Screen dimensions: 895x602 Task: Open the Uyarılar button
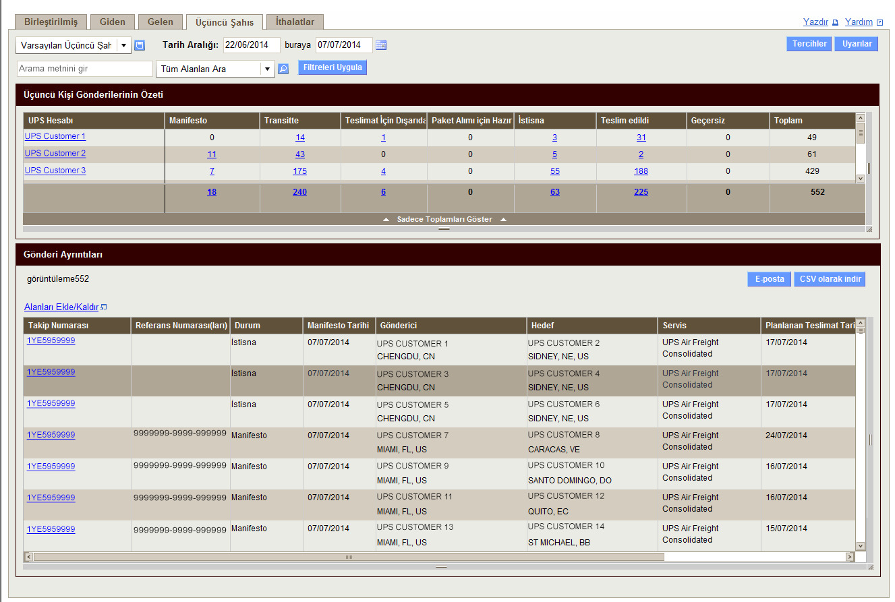pos(857,44)
